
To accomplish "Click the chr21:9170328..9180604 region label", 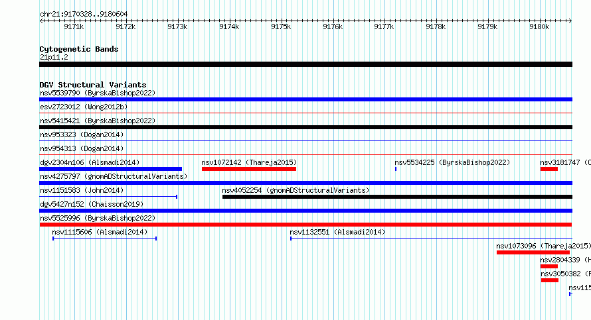I will pos(84,14).
